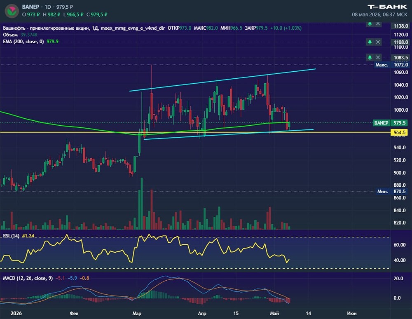Image resolution: width=412 pixels, height=319 pixels.
Task: Select the RSI (14) indicator legend
Action: tap(11, 236)
